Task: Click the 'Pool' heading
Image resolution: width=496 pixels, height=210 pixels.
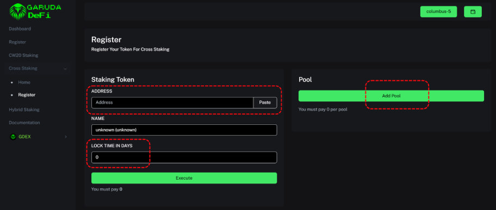Action: coord(305,80)
